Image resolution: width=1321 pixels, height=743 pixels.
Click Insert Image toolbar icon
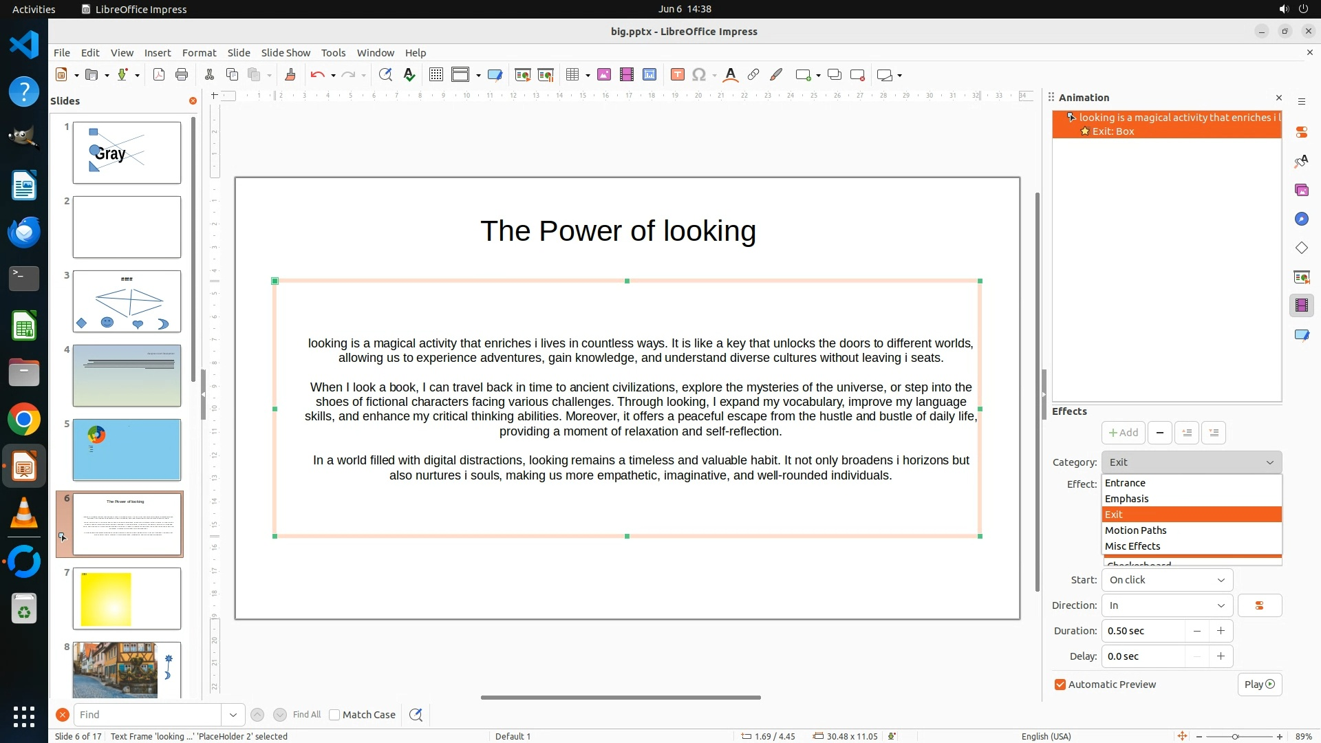(x=604, y=75)
